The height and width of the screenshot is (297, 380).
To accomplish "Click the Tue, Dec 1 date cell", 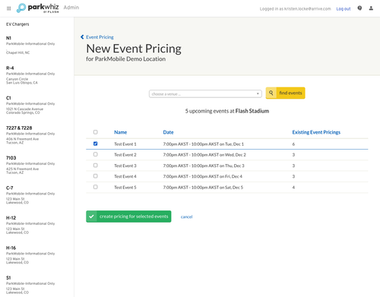I will [x=204, y=144].
